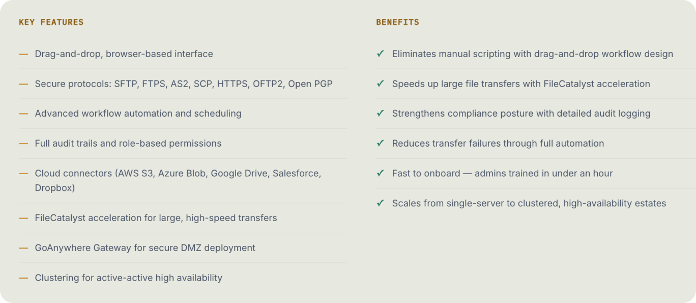Click the FileCatalyst acceleration for large transfers feature
The height and width of the screenshot is (303, 696).
click(x=156, y=218)
